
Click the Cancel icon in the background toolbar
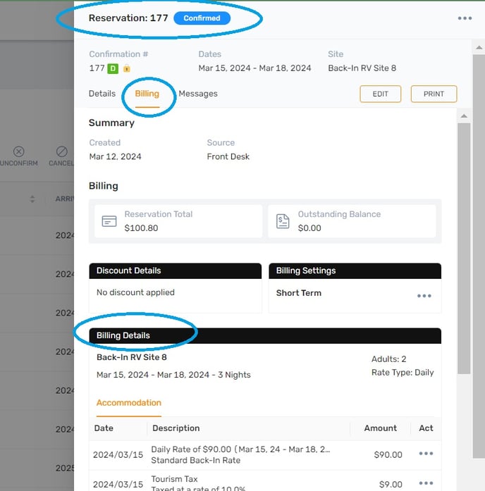point(61,151)
